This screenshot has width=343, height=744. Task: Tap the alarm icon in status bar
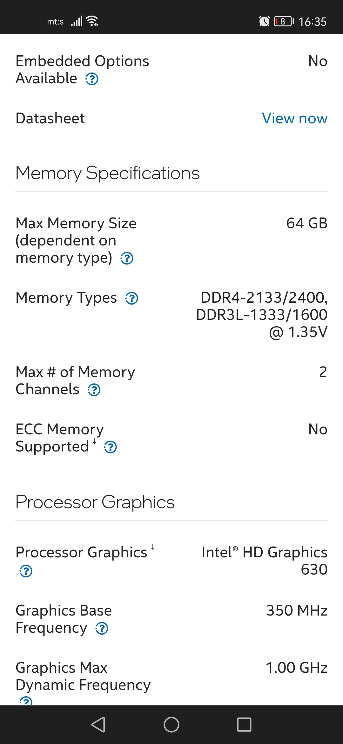pyautogui.click(x=264, y=21)
